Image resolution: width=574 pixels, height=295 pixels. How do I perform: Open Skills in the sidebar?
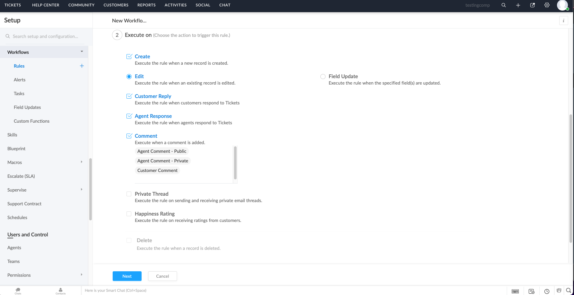click(12, 135)
